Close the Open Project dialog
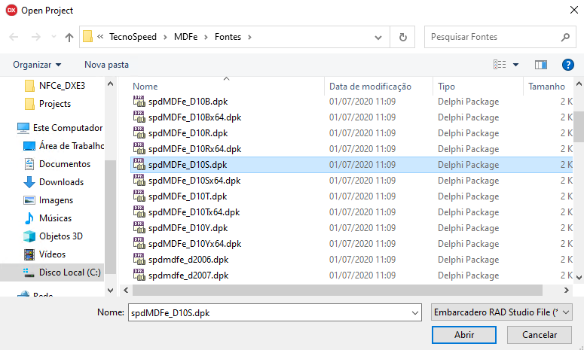This screenshot has width=584, height=350. pos(574,10)
